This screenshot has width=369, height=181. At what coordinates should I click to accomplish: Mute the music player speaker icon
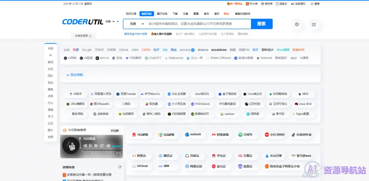[108, 146]
